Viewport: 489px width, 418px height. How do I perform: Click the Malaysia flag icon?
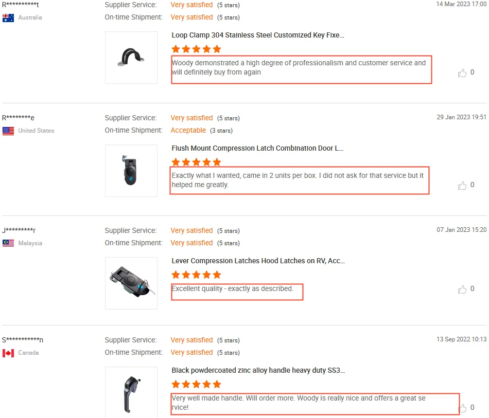(8, 243)
